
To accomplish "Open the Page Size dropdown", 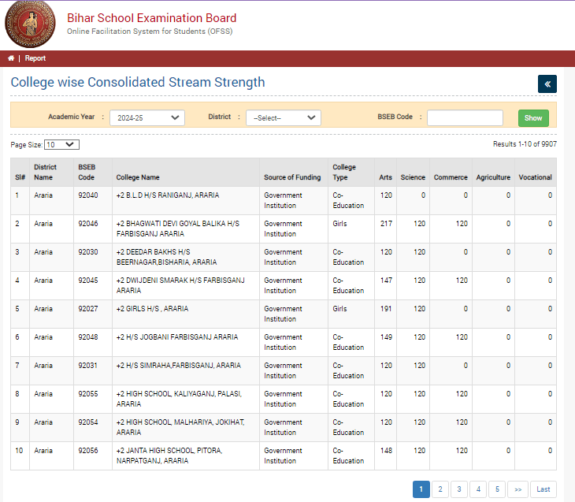I will (x=61, y=145).
